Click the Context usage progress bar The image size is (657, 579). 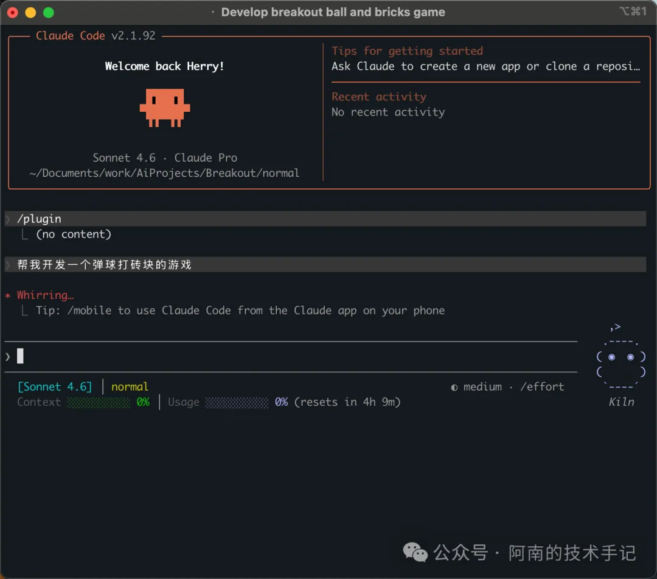click(x=99, y=402)
